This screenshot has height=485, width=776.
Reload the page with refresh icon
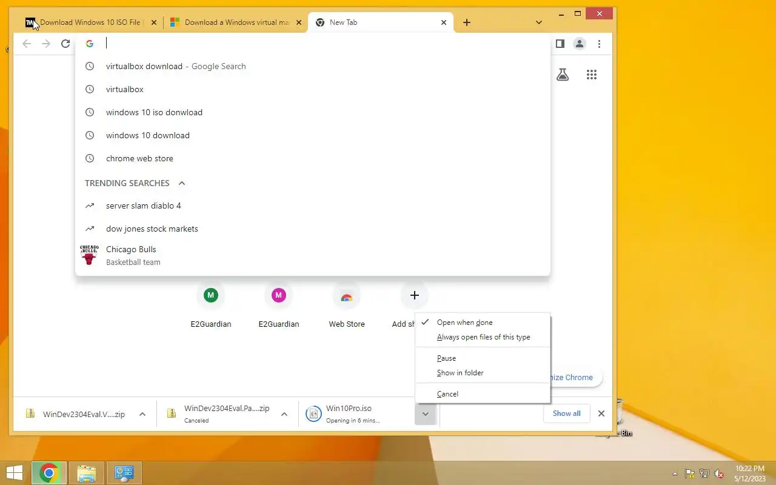click(65, 44)
